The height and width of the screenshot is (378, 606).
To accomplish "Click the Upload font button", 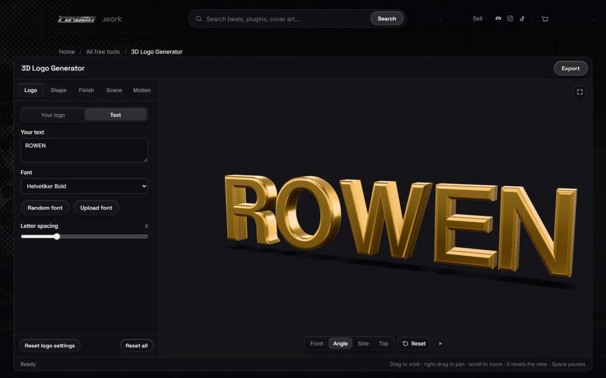I will tap(96, 208).
